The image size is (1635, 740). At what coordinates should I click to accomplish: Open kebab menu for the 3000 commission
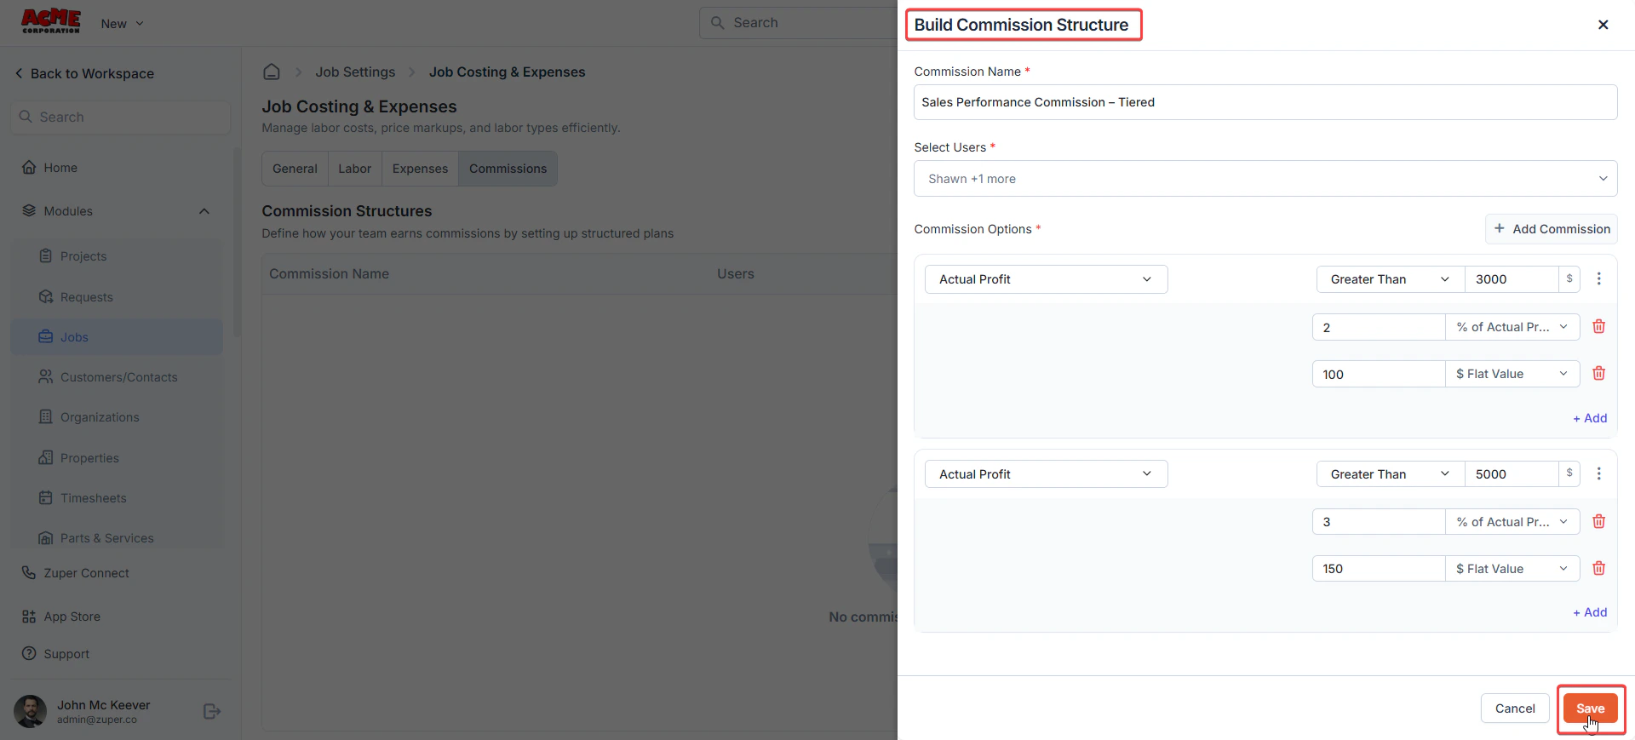(x=1598, y=279)
